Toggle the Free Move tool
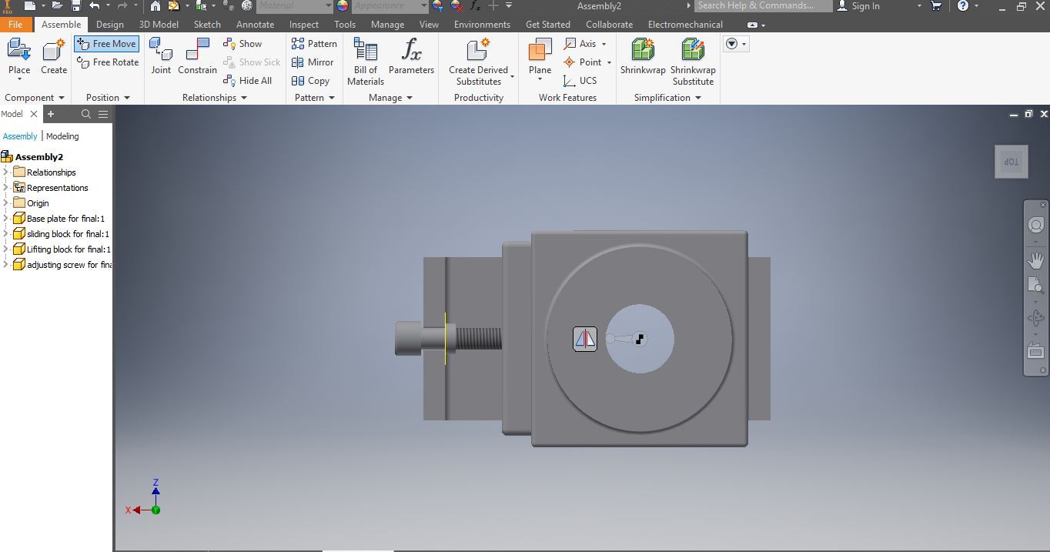 coord(107,44)
